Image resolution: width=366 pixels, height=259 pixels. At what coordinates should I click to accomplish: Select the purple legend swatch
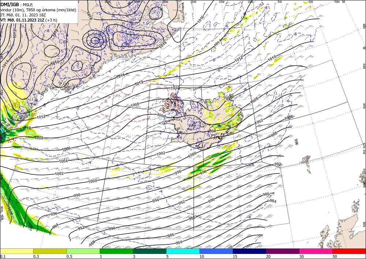click(x=283, y=251)
